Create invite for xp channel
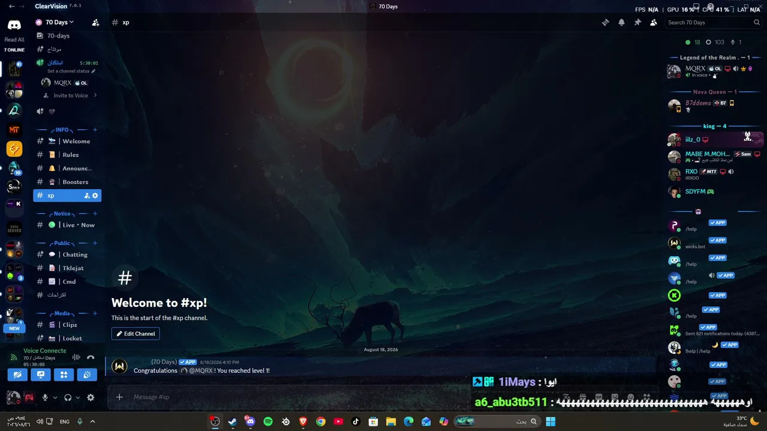This screenshot has width=767, height=431. (x=87, y=196)
